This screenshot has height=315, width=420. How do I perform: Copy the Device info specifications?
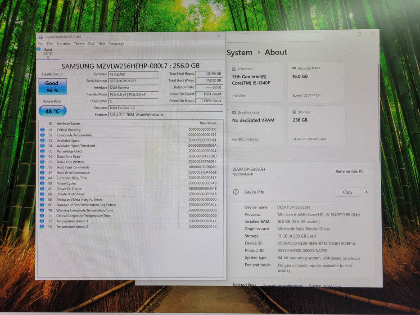(x=348, y=192)
